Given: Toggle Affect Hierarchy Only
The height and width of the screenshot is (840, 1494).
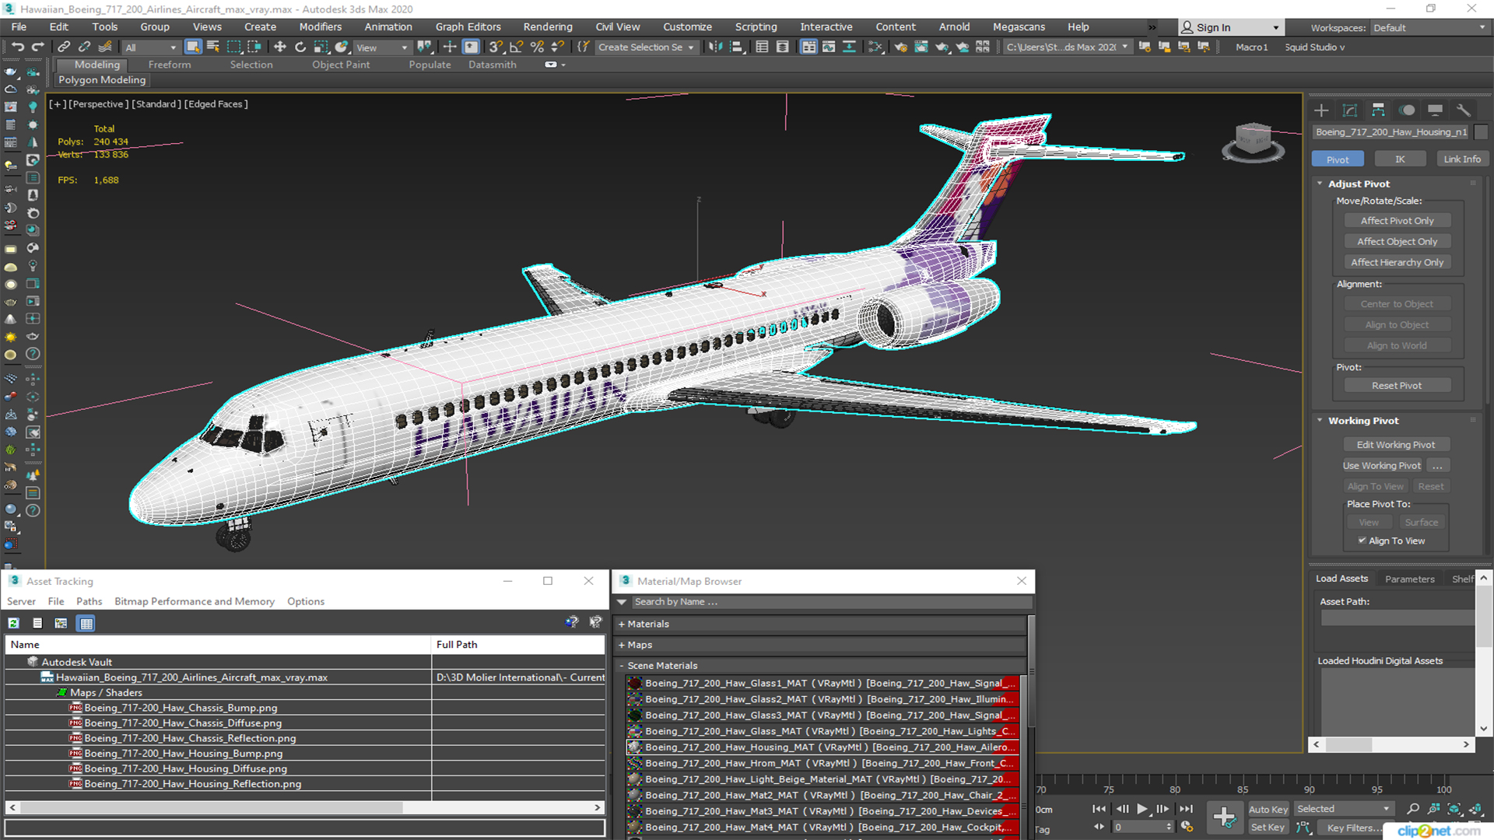Looking at the screenshot, I should [1397, 263].
